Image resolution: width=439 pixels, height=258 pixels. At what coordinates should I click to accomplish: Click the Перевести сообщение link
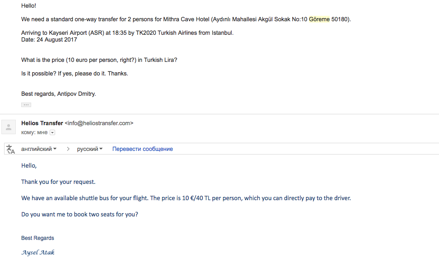coord(143,149)
